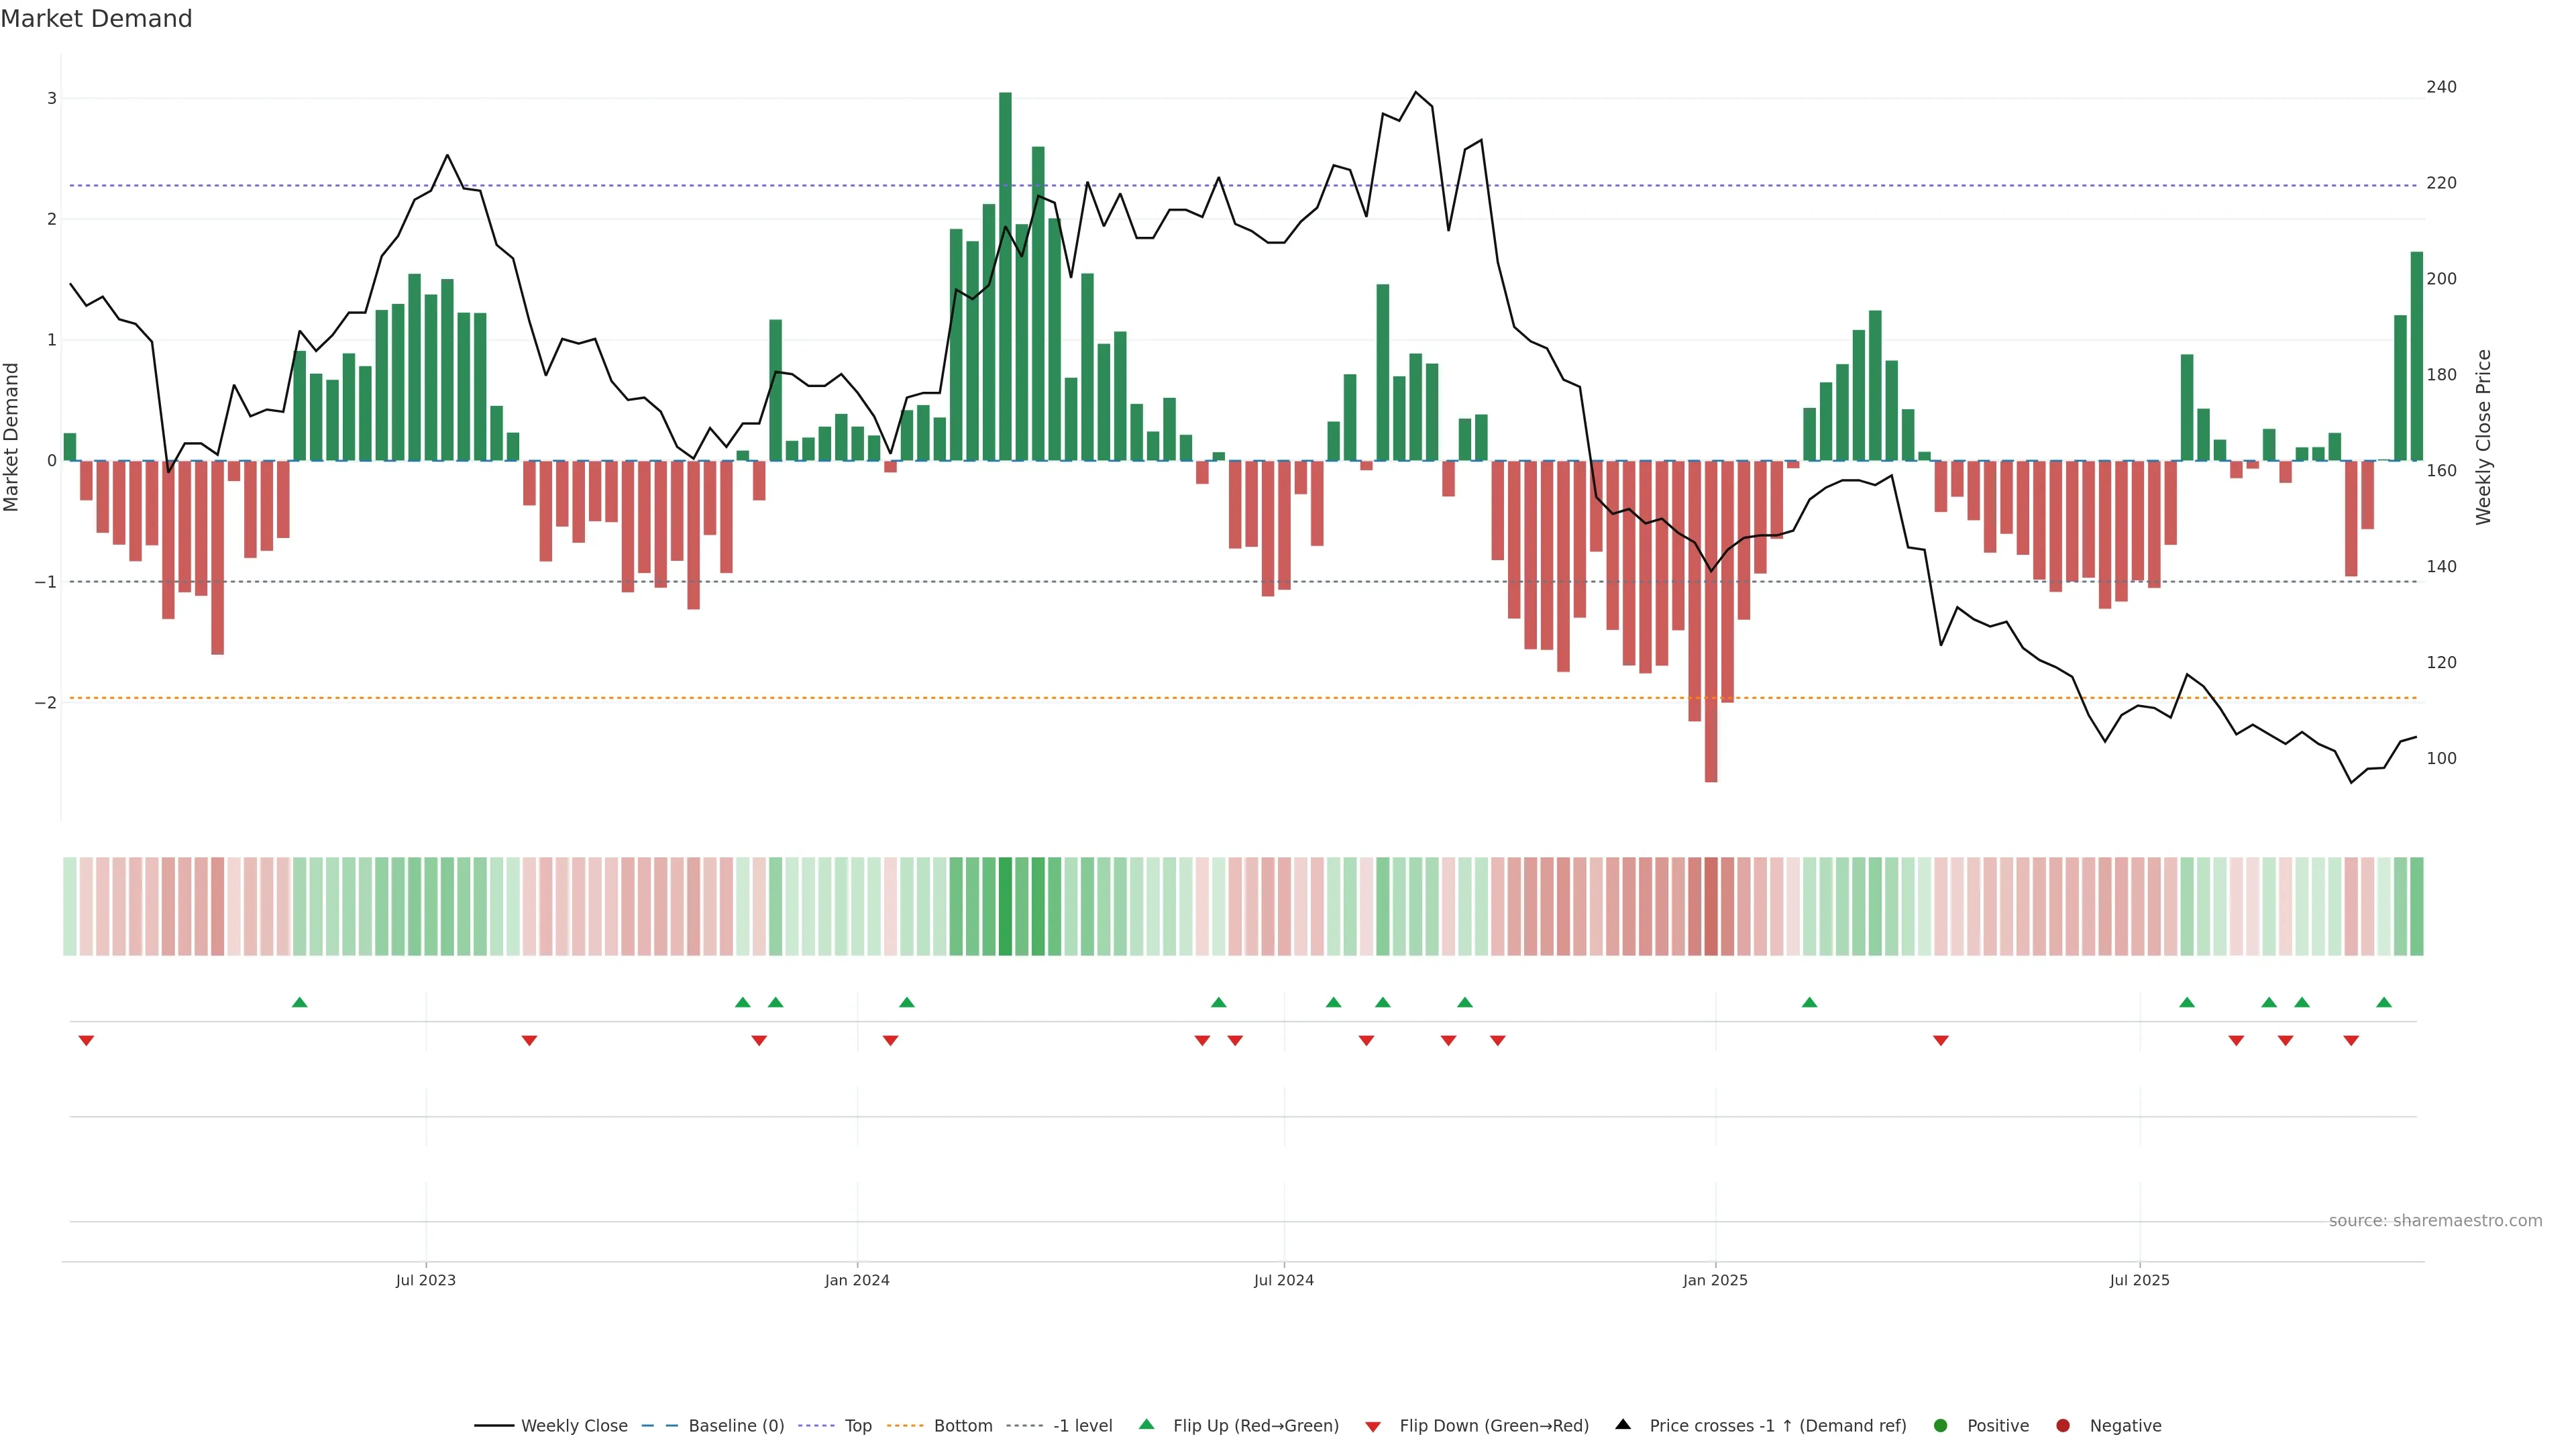Screen dimensions: 2576x1449
Task: Click the Jan 2024 x-axis label
Action: 857,1280
